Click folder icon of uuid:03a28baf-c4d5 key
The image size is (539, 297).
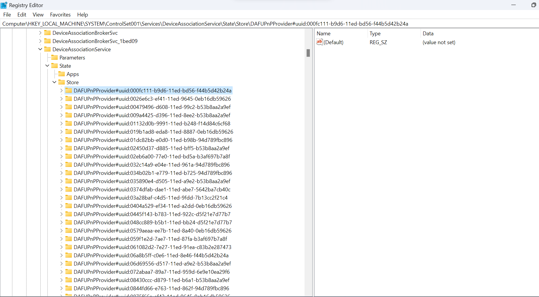[69, 198]
